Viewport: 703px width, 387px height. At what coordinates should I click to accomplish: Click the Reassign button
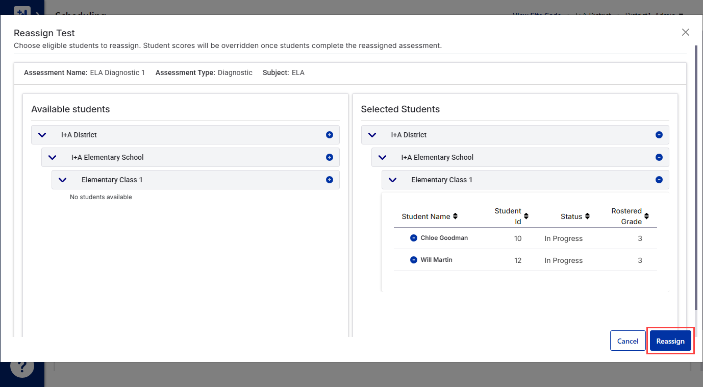pyautogui.click(x=670, y=341)
